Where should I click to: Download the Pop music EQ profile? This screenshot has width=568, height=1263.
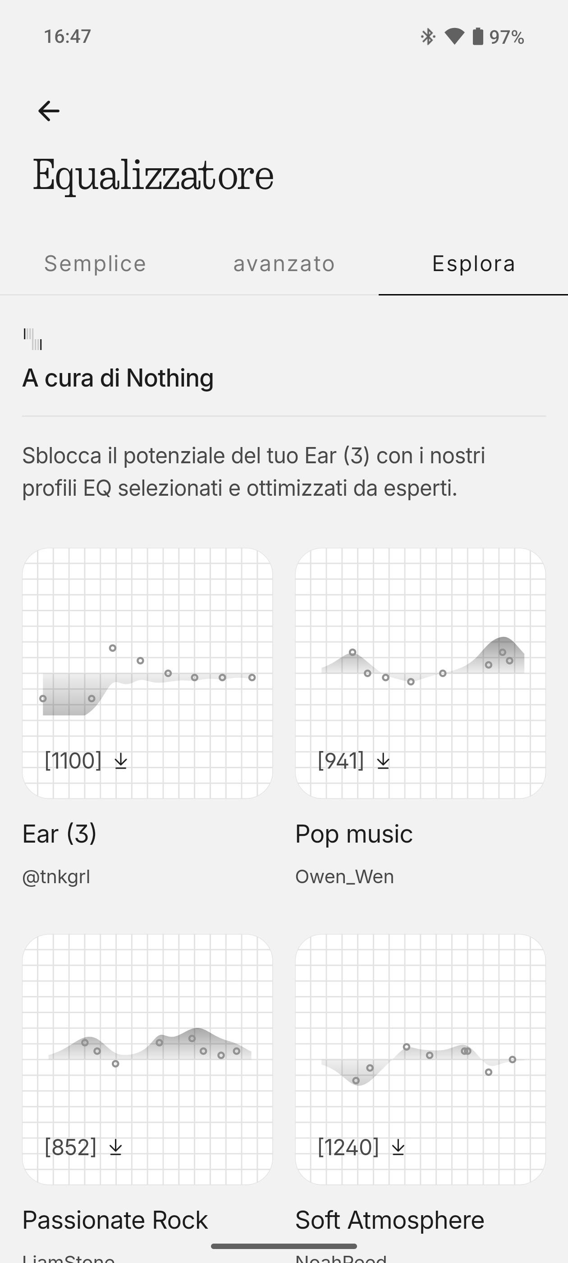tap(383, 761)
